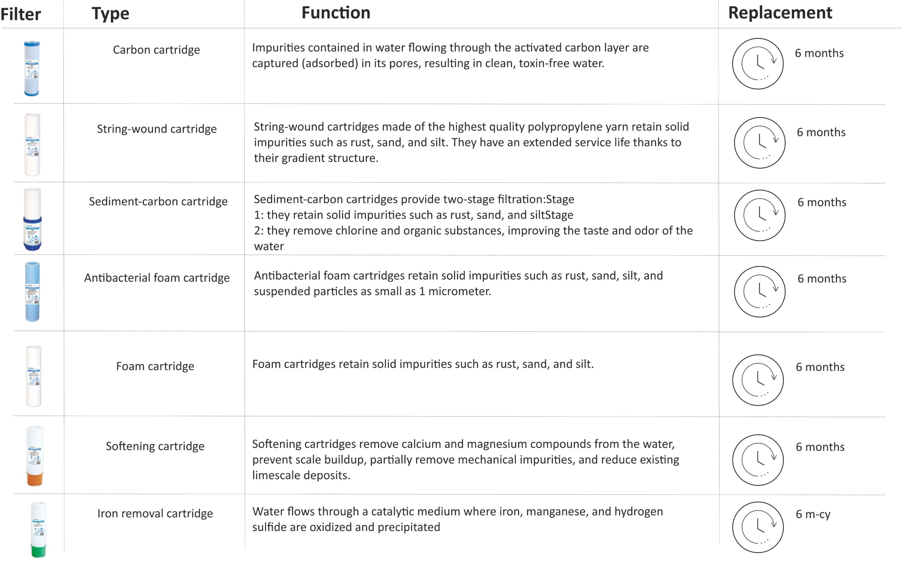Click the Softening cartridge type label

(x=155, y=446)
